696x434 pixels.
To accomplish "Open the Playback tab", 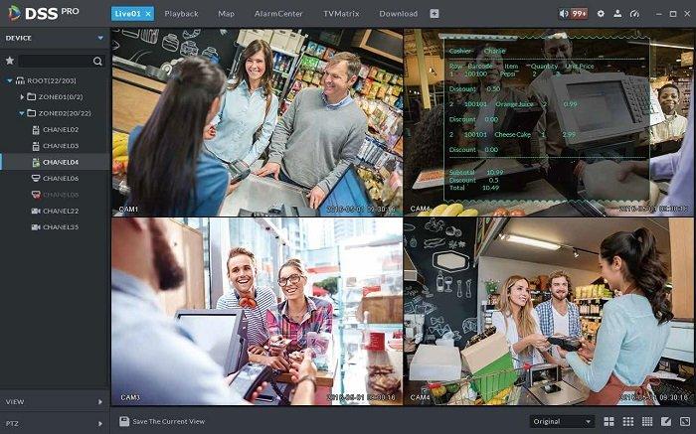I will [x=181, y=14].
